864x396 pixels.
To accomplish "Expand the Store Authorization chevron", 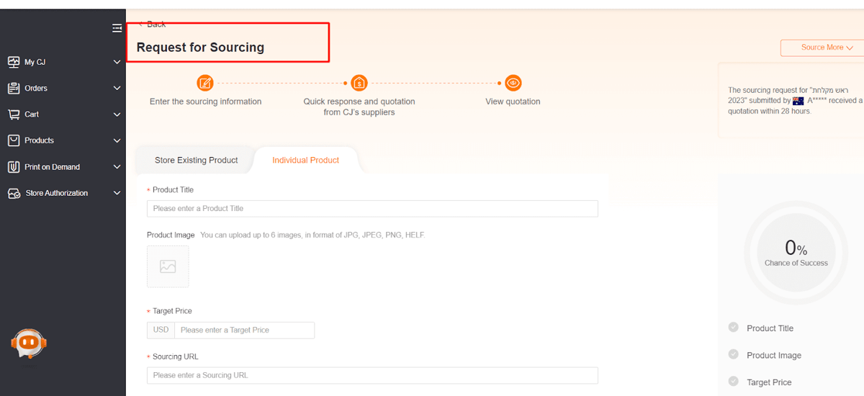I will click(117, 193).
